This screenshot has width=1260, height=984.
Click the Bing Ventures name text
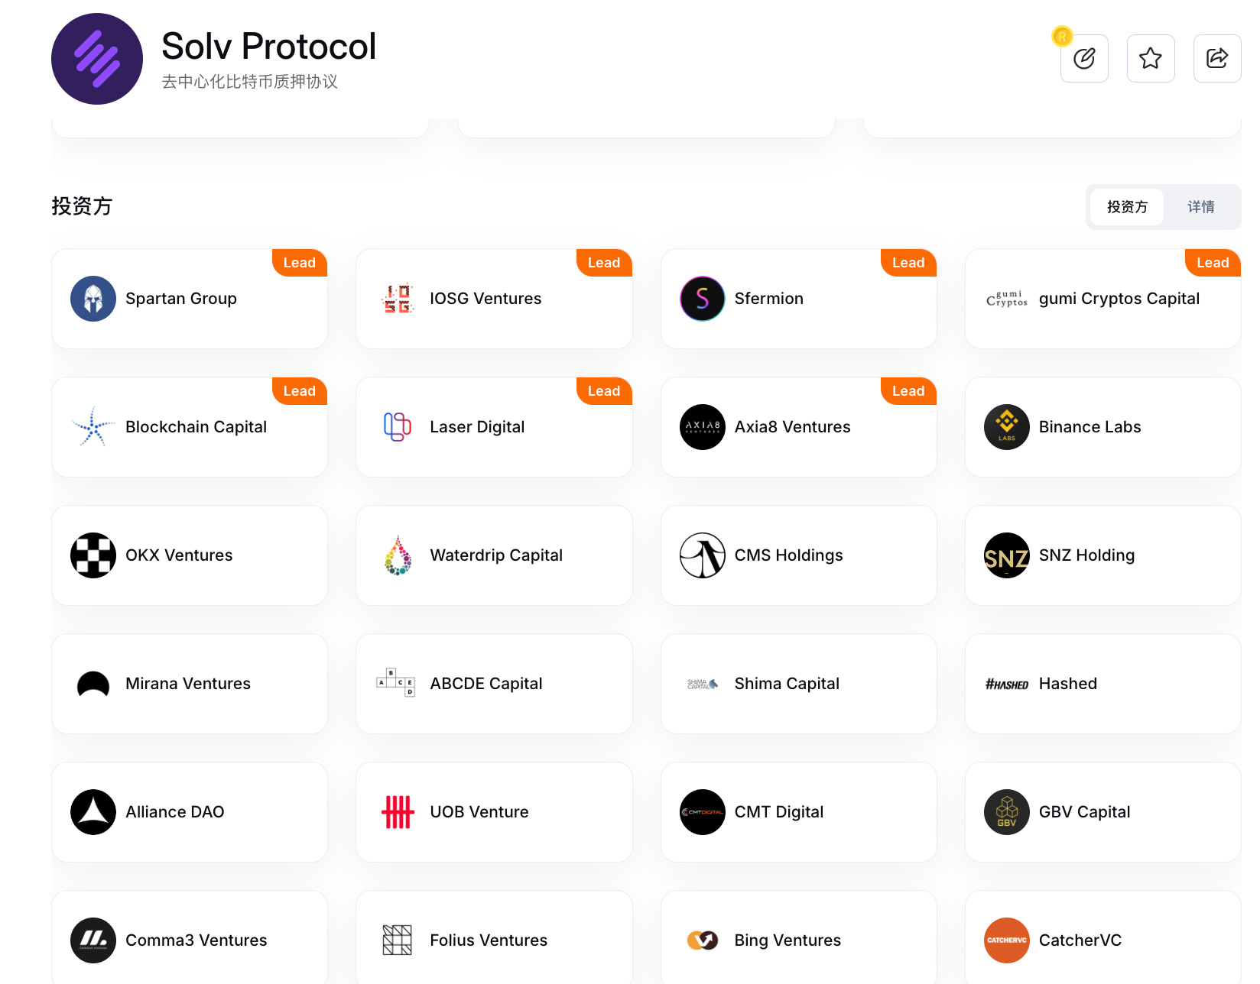[788, 940]
